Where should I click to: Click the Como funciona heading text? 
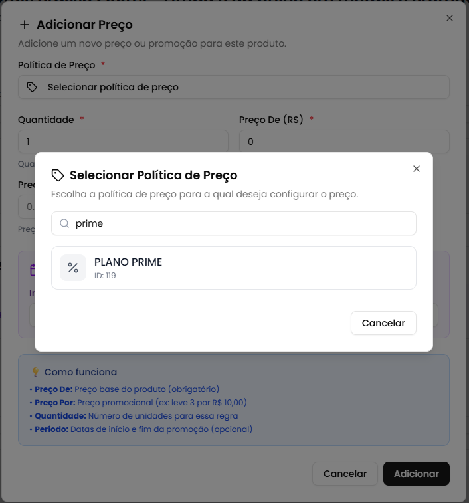pos(80,372)
